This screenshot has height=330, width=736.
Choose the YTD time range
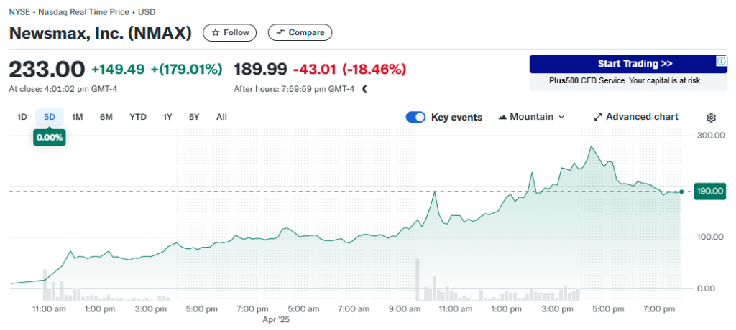point(138,117)
